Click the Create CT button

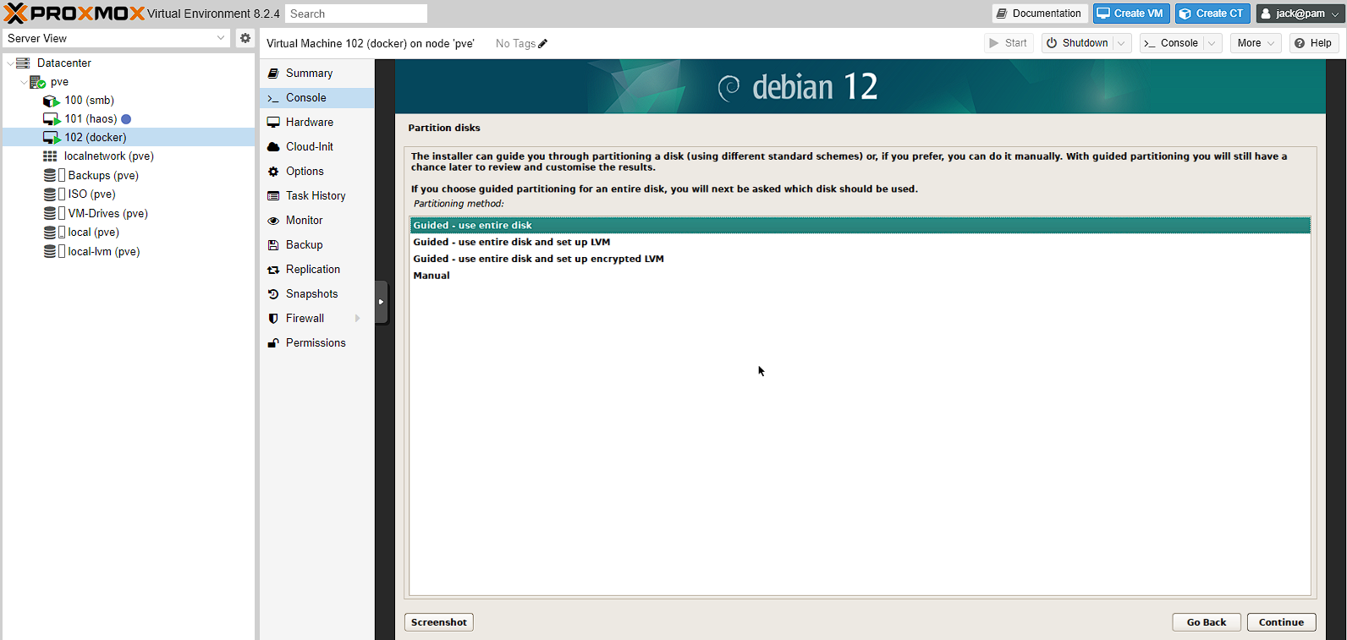click(1212, 14)
